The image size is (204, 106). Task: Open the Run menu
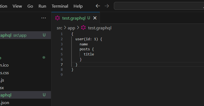pyautogui.click(x=42, y=6)
